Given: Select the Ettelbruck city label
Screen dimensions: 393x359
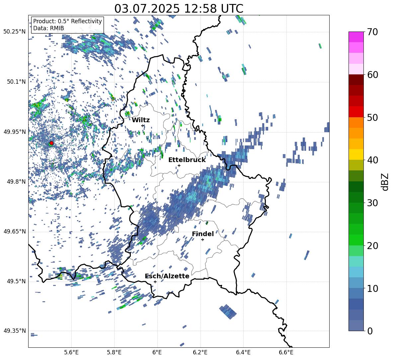Looking at the screenshot, I should click(187, 160).
